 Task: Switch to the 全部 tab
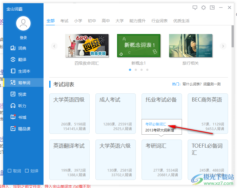(x=50, y=21)
